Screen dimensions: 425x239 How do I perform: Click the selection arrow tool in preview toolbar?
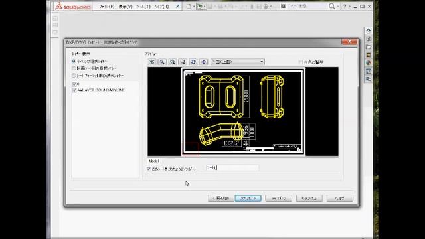pyautogui.click(x=152, y=62)
